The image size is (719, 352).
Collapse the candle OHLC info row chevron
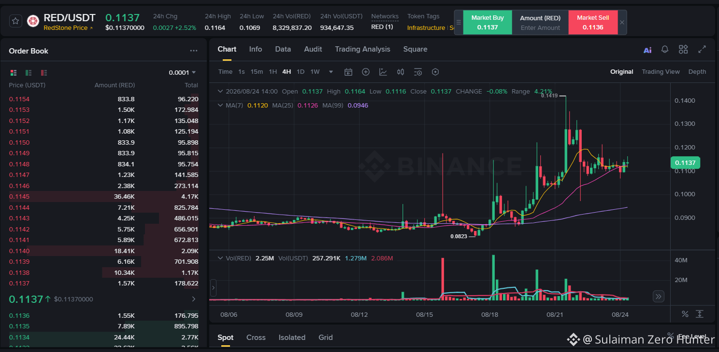coord(220,91)
